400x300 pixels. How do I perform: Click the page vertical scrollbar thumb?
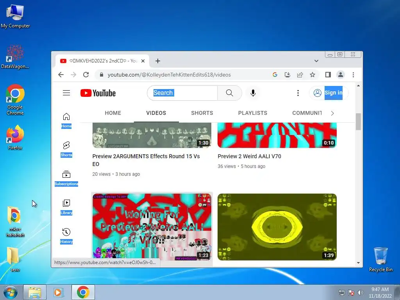pyautogui.click(x=358, y=121)
